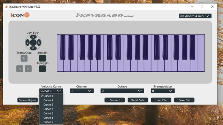Click the Load File button
This screenshot has width=223, height=125.
(161, 100)
